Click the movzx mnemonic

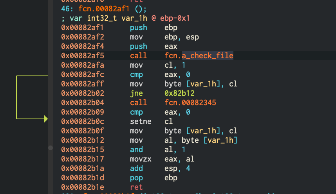coord(141,159)
